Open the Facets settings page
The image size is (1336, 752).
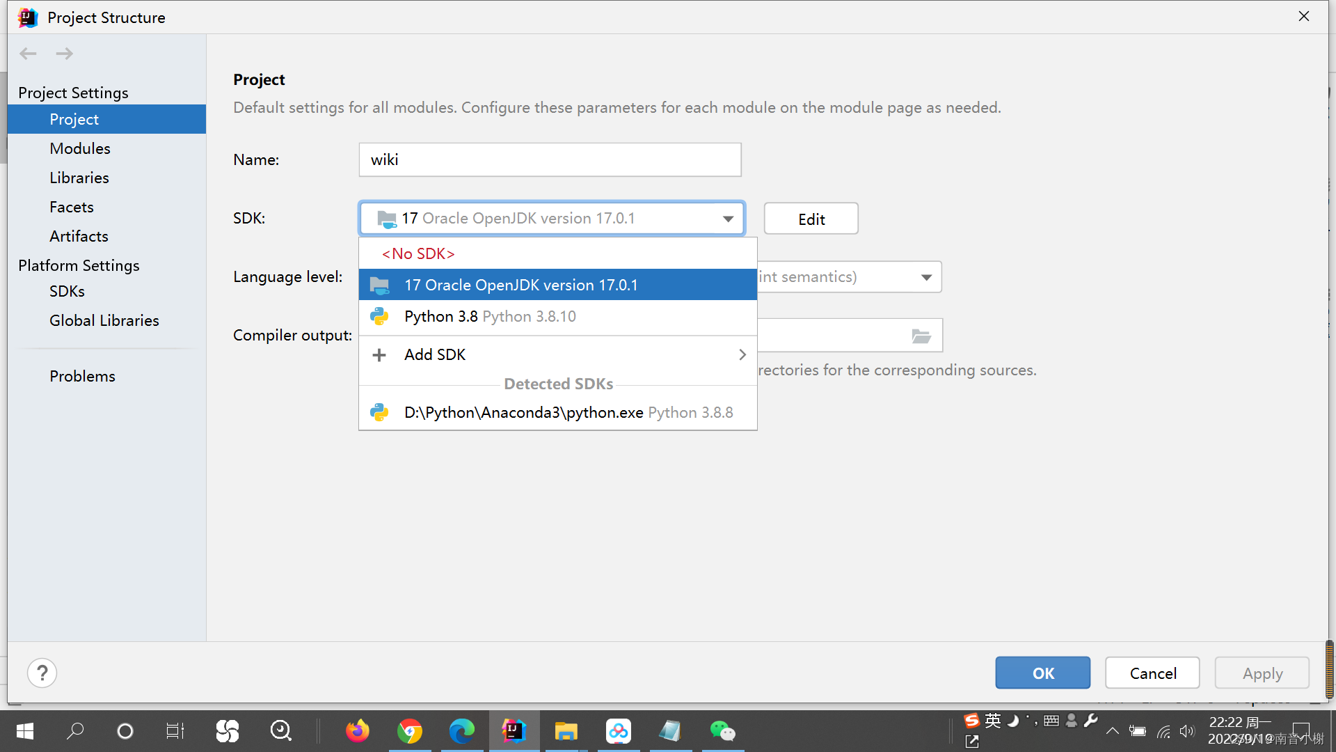72,207
